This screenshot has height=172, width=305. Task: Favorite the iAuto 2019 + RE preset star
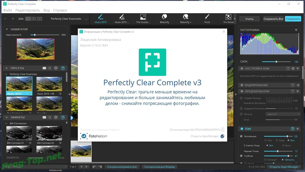point(60,94)
